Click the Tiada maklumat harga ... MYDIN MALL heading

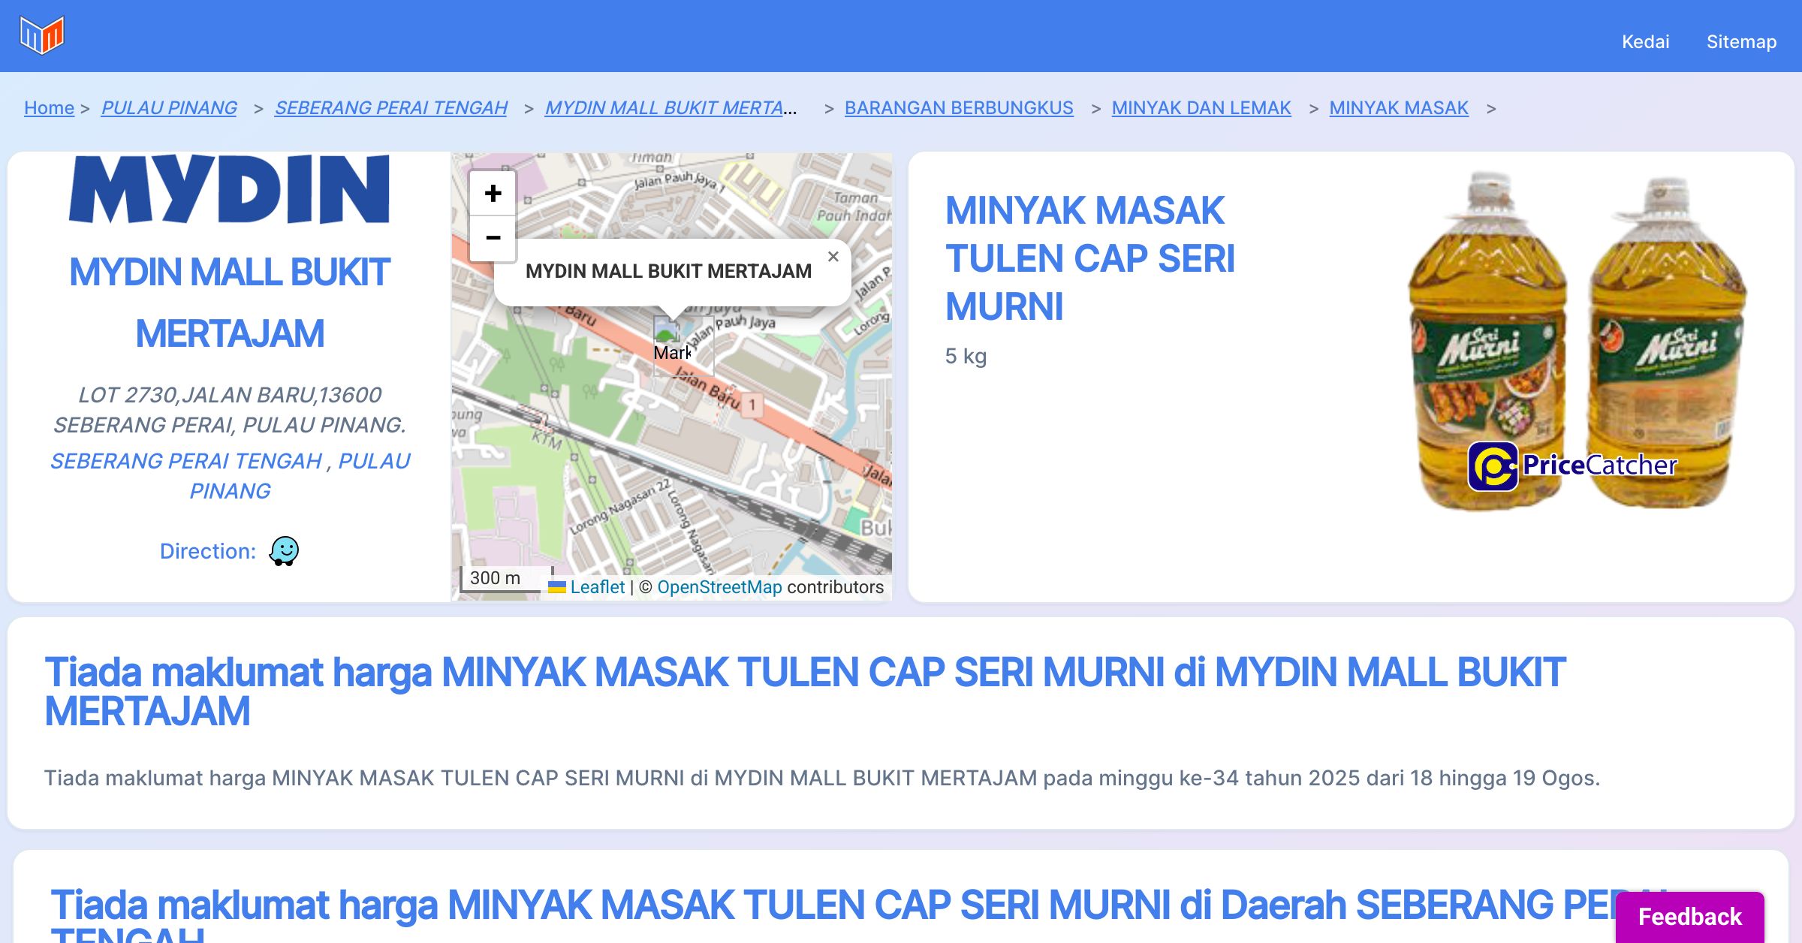tap(805, 691)
